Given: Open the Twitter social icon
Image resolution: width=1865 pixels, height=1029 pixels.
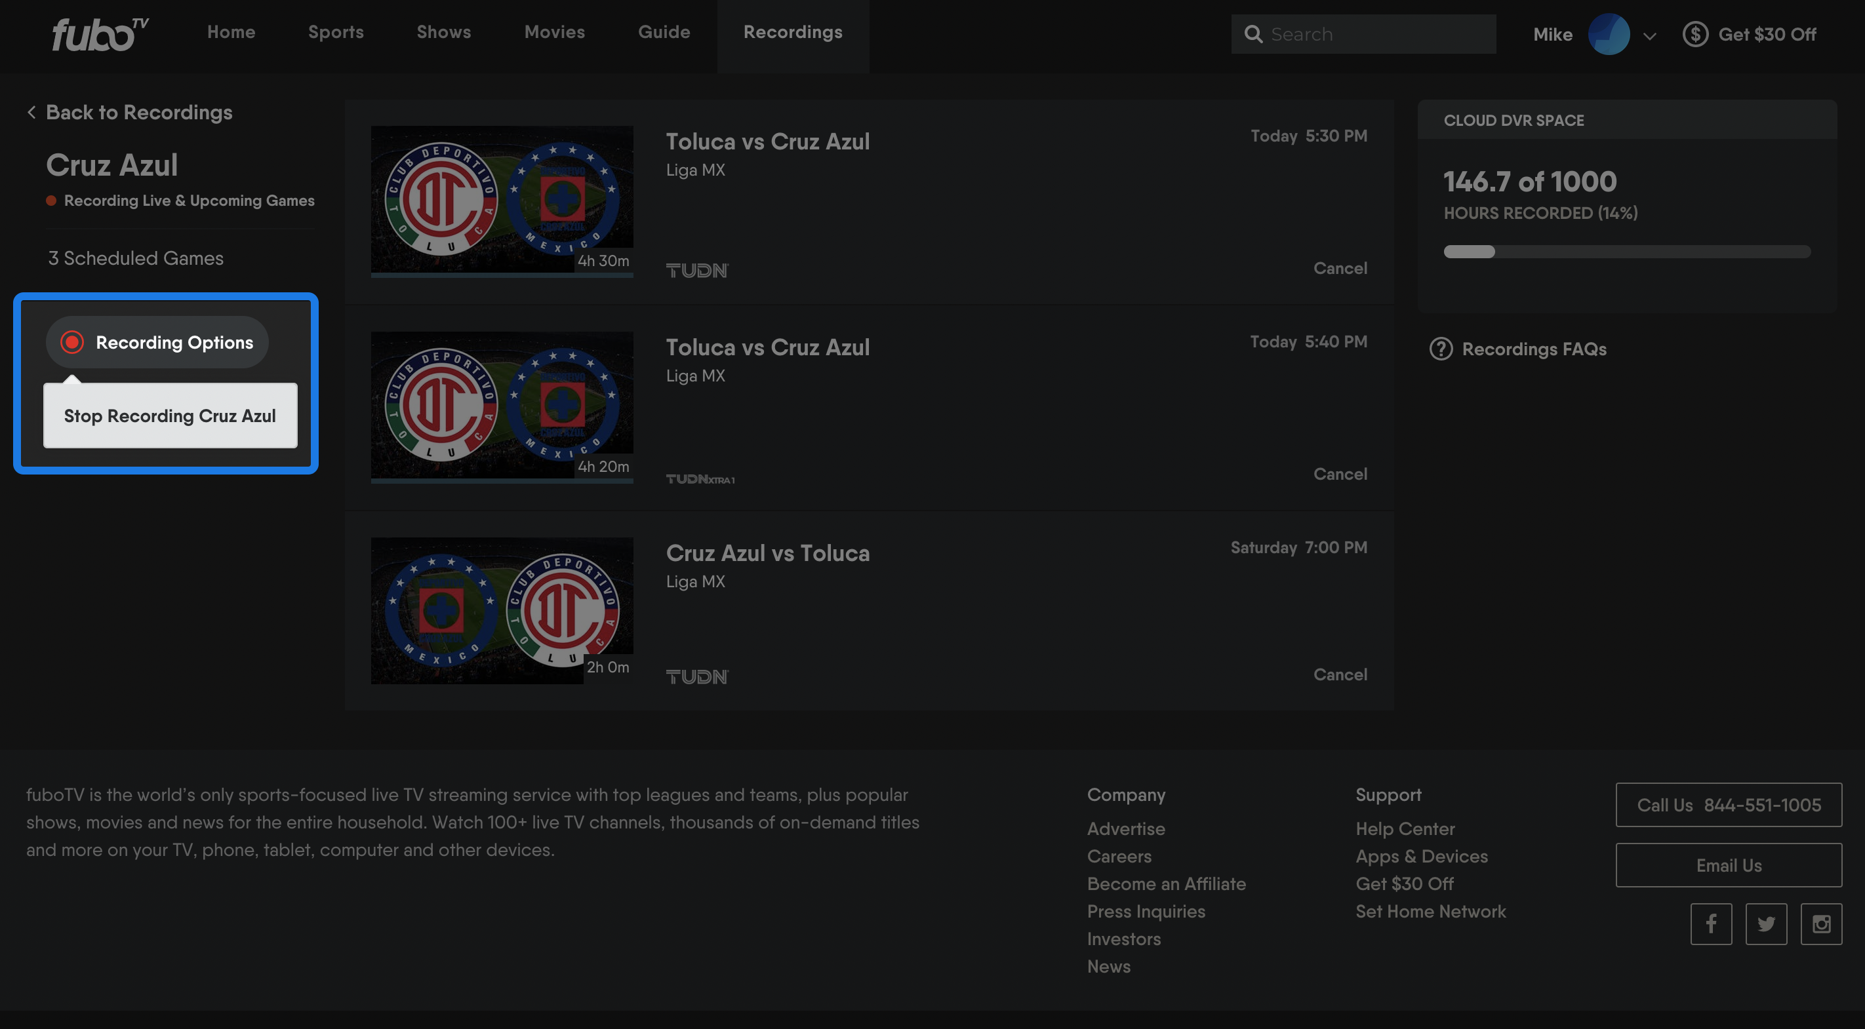Looking at the screenshot, I should 1766,923.
